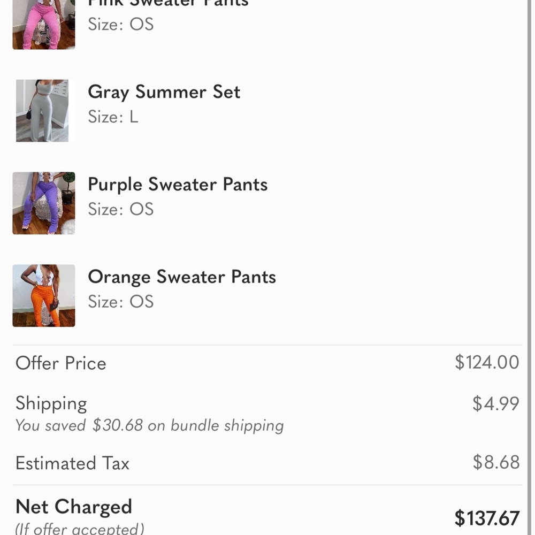Viewport: 535px width, 535px height.
Task: Open the Gray Summer Set thumbnail image
Action: (43, 110)
